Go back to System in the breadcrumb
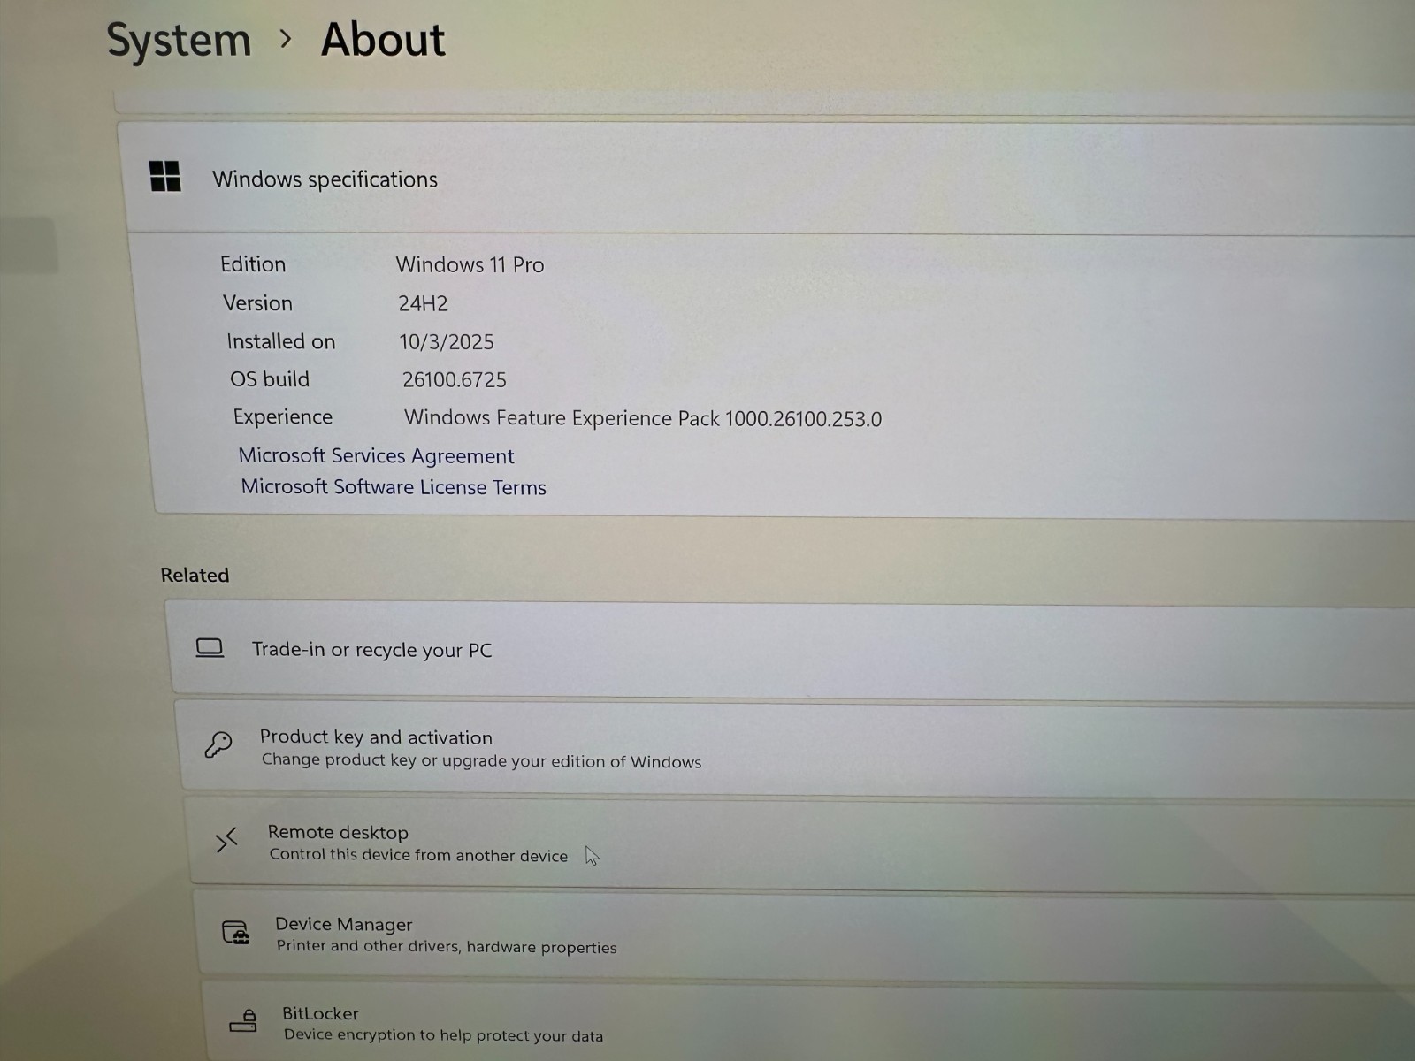The height and width of the screenshot is (1061, 1415). click(179, 41)
